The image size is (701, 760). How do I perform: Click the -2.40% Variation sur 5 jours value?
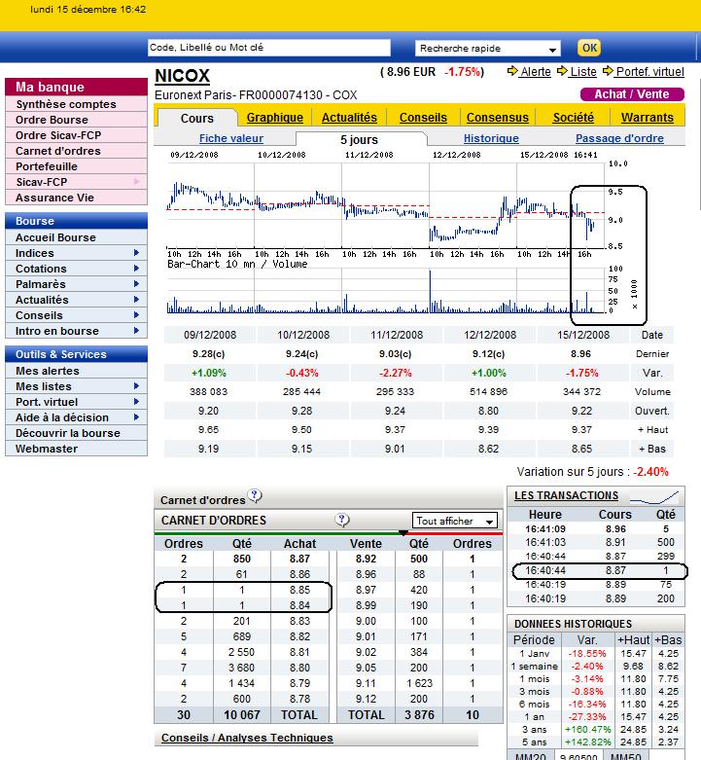tap(650, 472)
